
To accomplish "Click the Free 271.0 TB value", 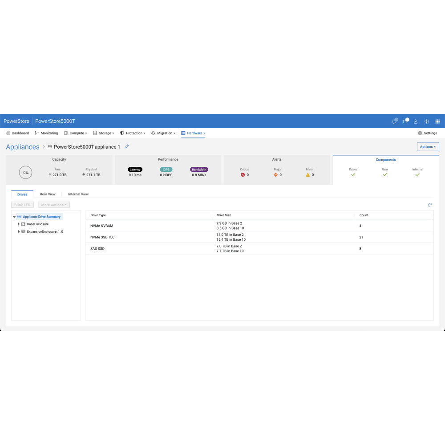I will coord(59,175).
